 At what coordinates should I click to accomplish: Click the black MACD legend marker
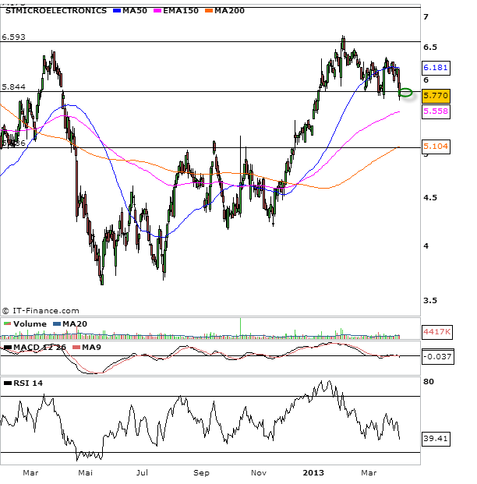pos(7,347)
